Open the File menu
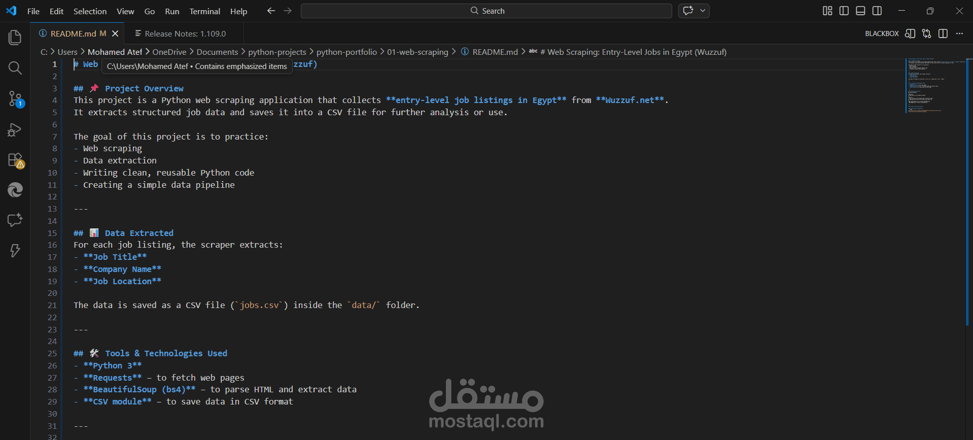The width and height of the screenshot is (973, 440). coord(33,11)
